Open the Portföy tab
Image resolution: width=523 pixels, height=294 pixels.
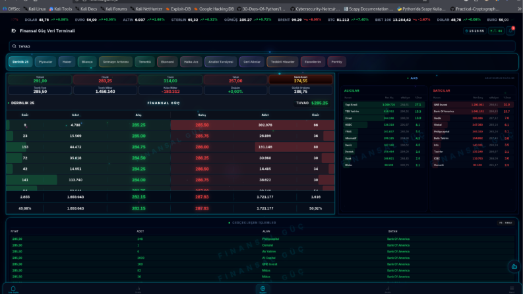336,62
